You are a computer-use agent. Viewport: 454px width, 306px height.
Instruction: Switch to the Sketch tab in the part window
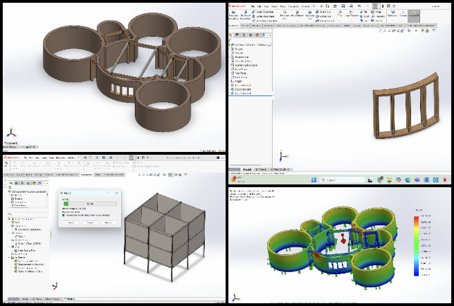[245, 26]
